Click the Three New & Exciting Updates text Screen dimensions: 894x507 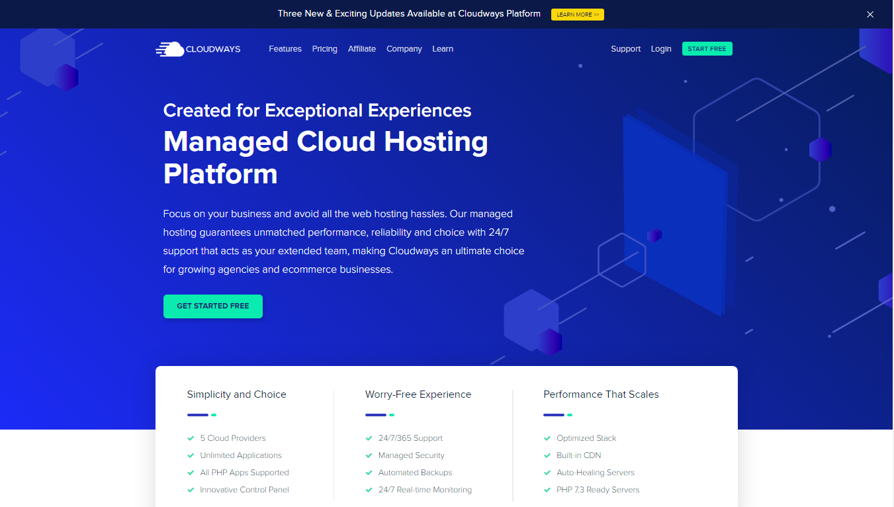click(x=409, y=14)
